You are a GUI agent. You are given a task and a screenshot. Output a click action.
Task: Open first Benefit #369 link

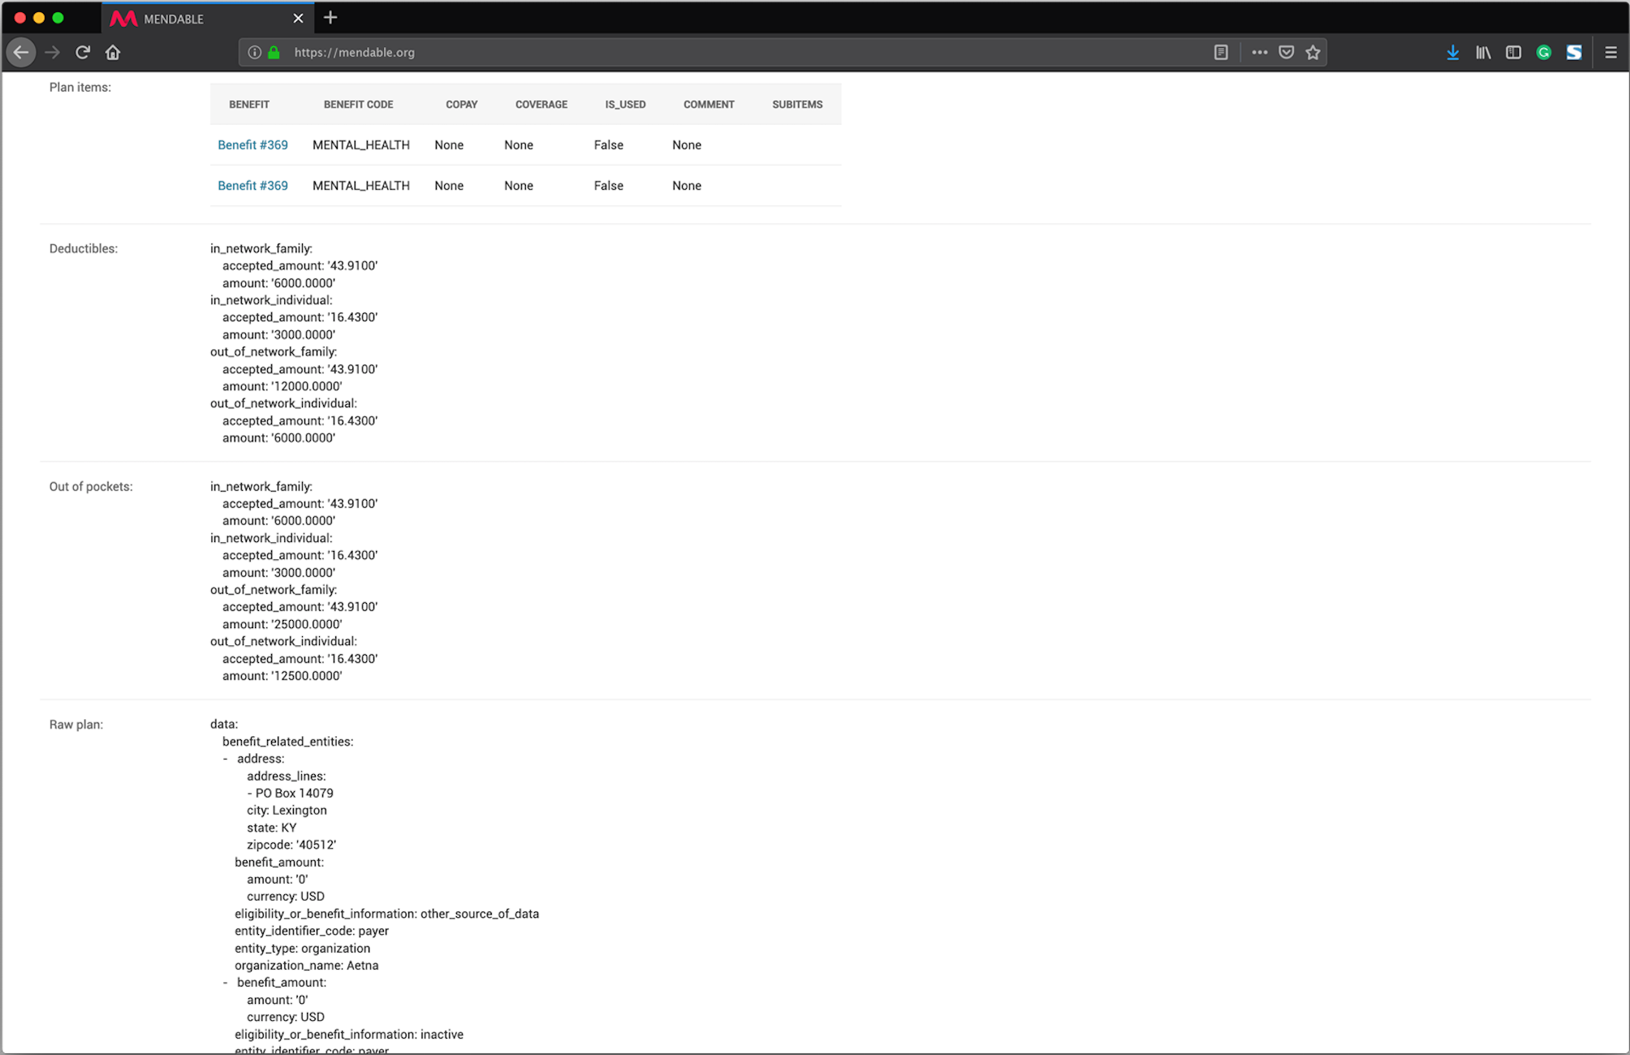click(252, 145)
